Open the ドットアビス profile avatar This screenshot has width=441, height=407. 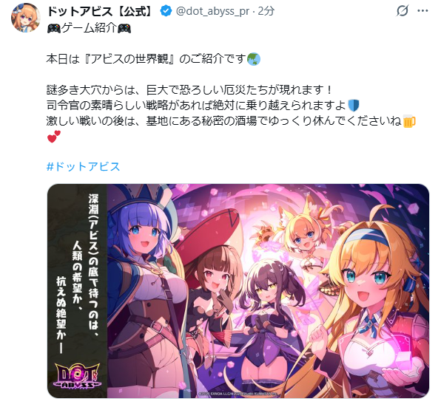(26, 18)
